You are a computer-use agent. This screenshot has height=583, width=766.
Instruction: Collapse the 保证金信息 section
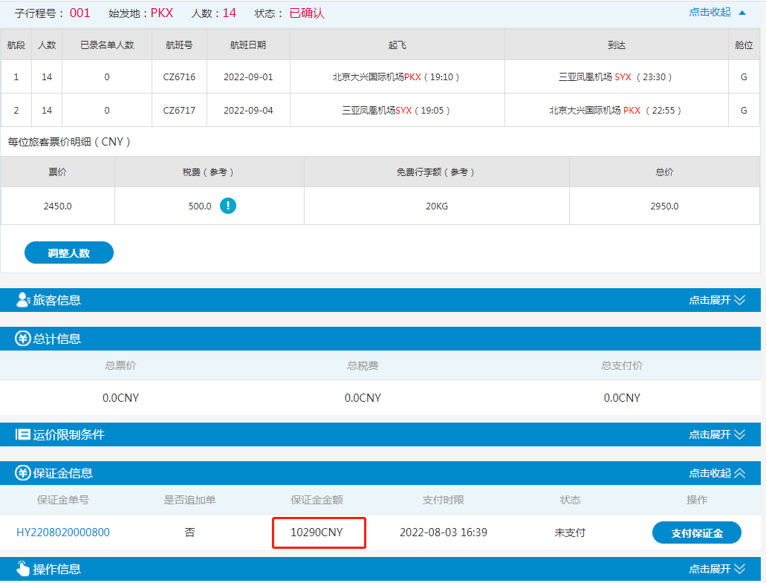[x=716, y=473]
